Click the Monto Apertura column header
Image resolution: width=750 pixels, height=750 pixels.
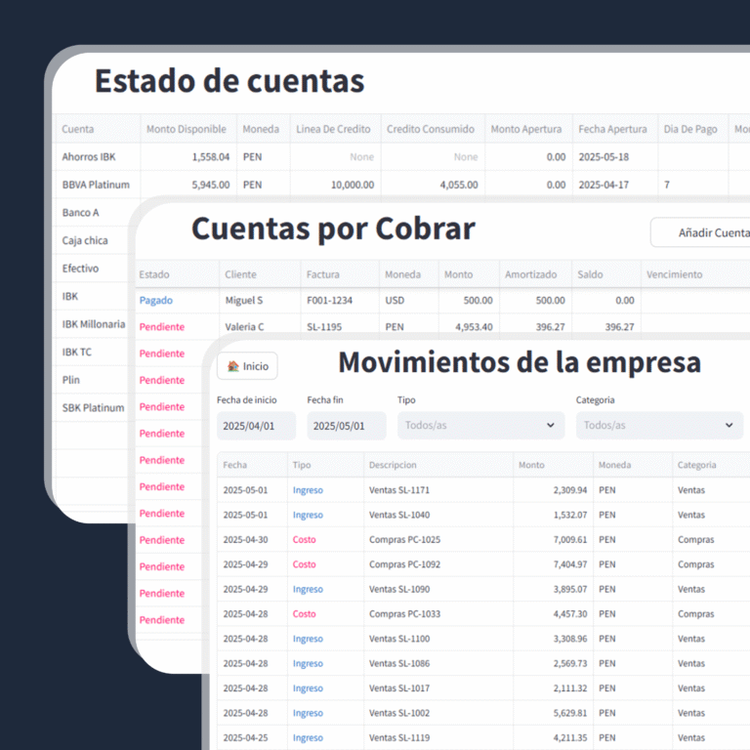526,129
